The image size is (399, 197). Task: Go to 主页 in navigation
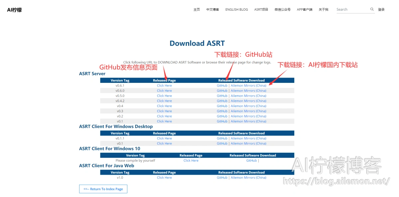point(197,10)
